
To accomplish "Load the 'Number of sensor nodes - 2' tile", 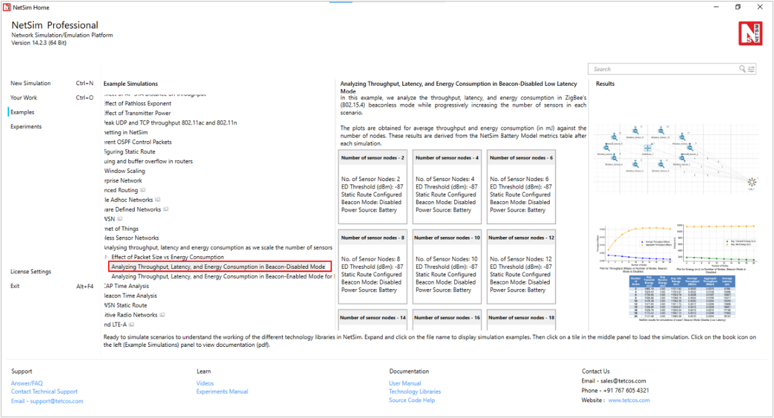I will pos(372,187).
